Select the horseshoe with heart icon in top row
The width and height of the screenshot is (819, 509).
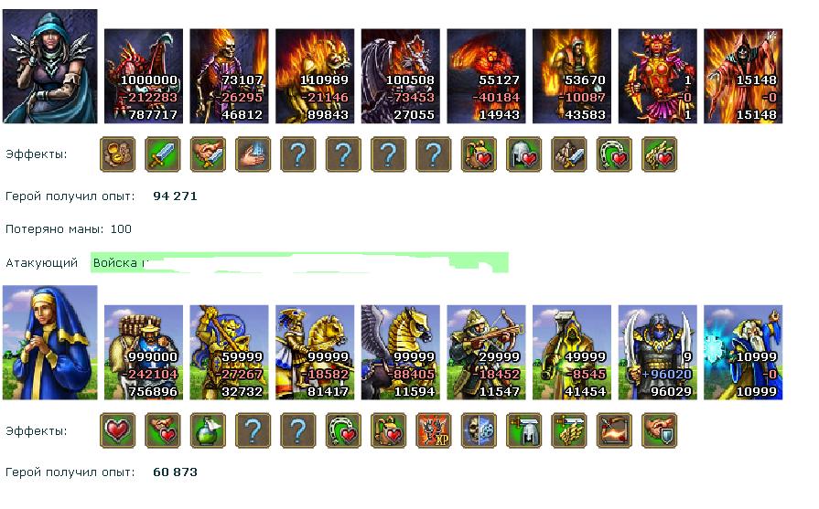coord(614,154)
